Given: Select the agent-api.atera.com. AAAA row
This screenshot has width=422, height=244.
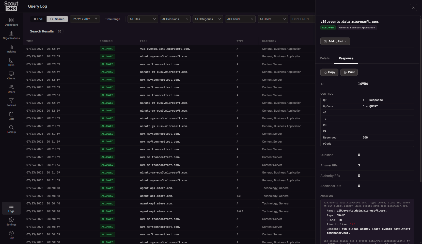Looking at the screenshot, I should click(169, 211).
